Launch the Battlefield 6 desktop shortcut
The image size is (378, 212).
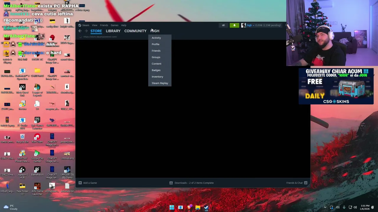[x=37, y=171]
